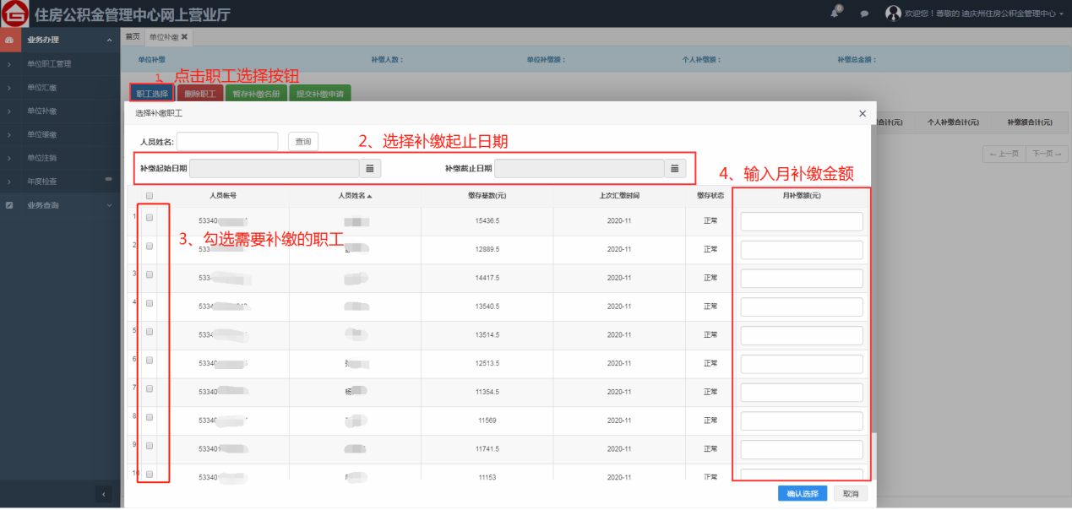The height and width of the screenshot is (510, 1072).
Task: Open calendar picker for 补缴截止日期
Action: pos(674,169)
